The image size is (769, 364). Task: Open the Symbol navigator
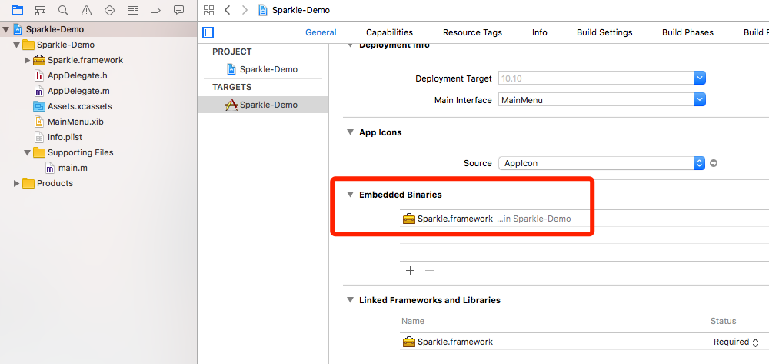40,10
